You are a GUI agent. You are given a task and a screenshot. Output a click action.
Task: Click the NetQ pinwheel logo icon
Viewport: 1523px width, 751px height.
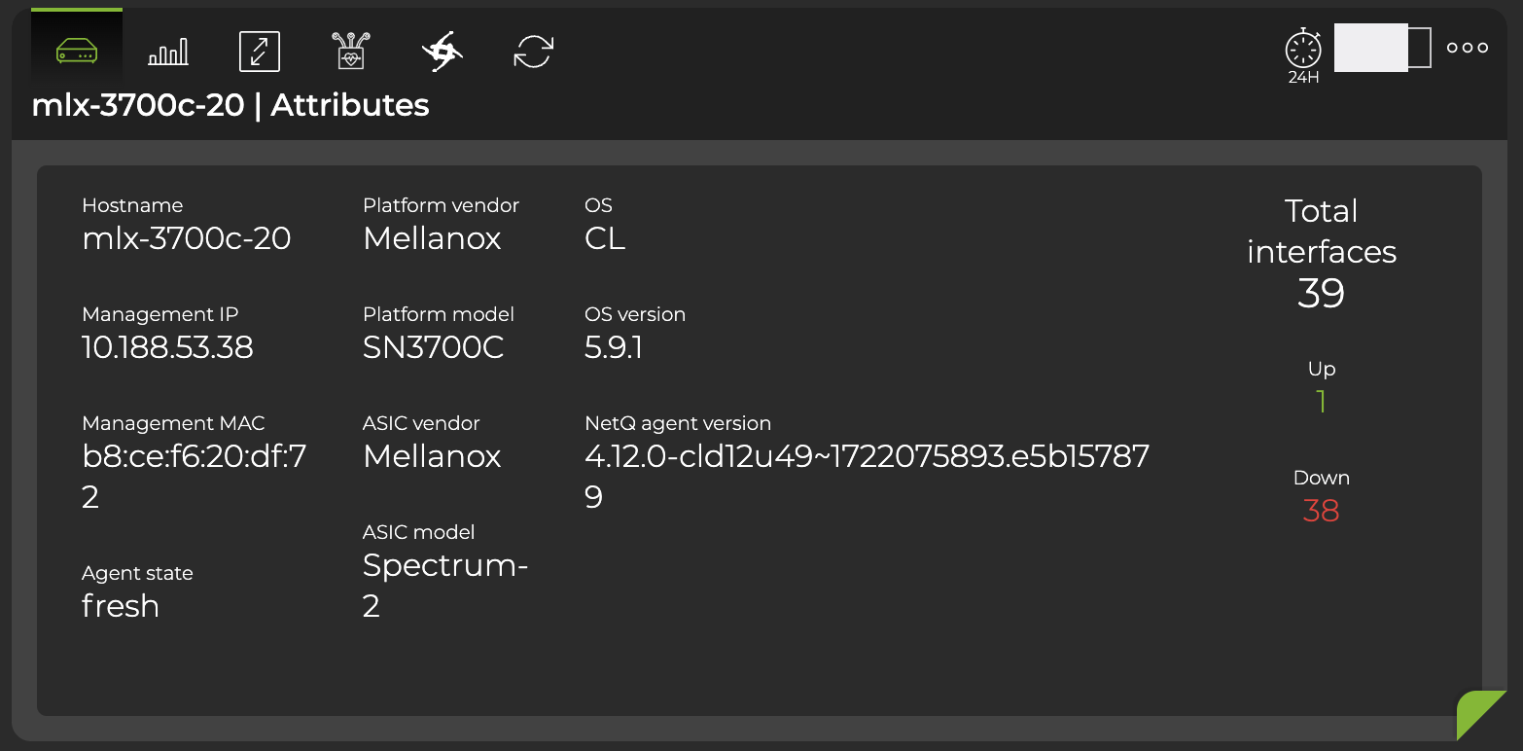tap(441, 51)
